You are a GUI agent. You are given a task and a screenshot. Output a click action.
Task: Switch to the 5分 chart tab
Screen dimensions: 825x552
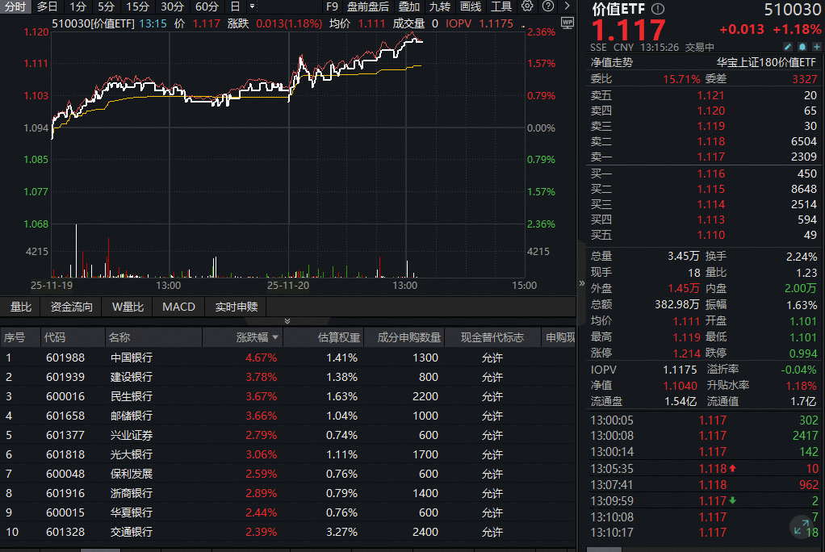pyautogui.click(x=106, y=6)
